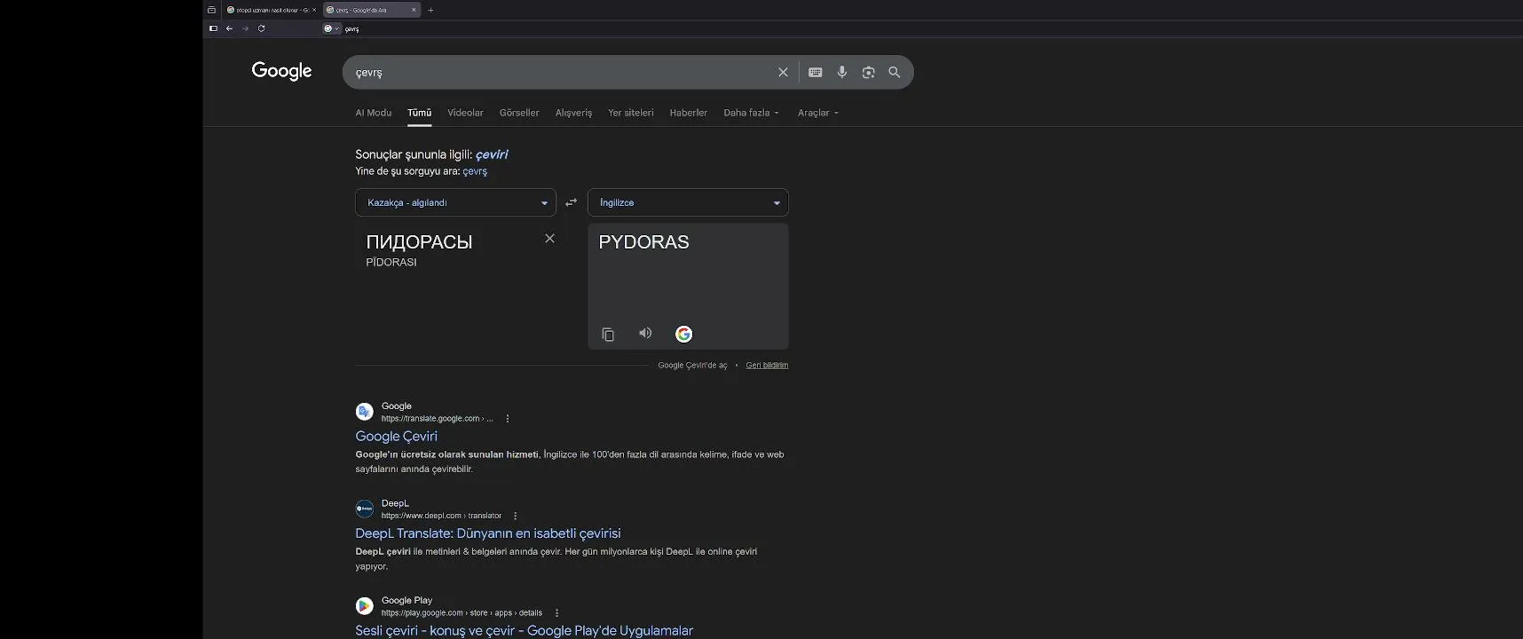Open more options for Google Çeviri result
This screenshot has height=639, width=1523.
tap(508, 419)
